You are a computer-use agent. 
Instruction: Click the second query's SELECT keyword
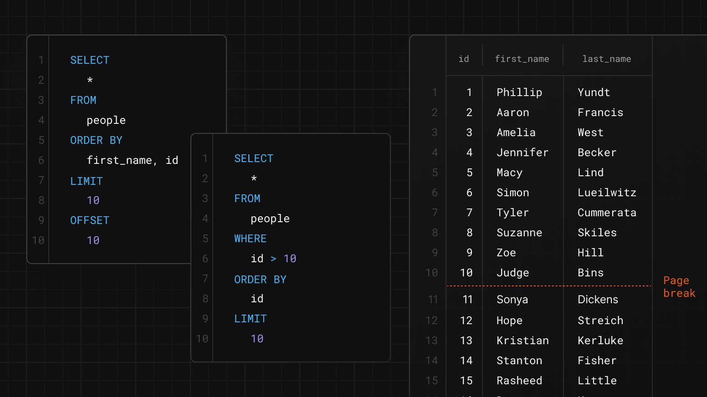[254, 158]
